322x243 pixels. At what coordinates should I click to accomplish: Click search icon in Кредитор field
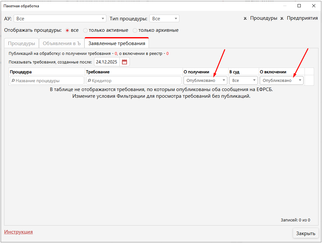89,81
